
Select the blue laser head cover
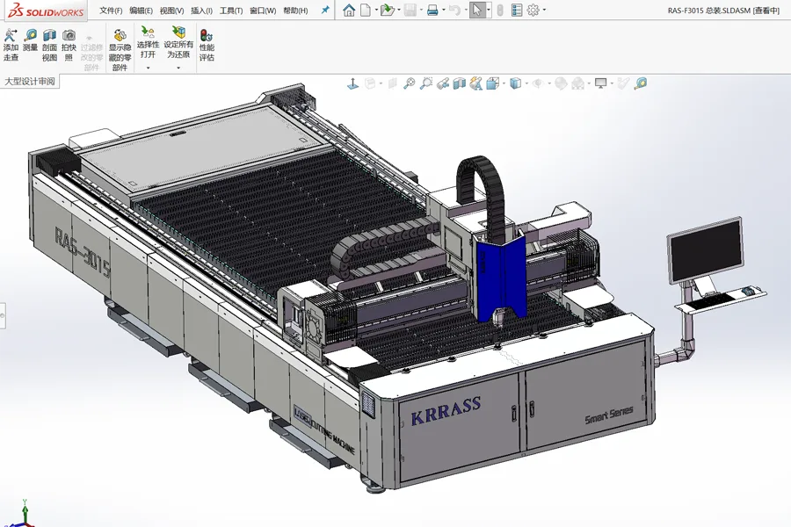tap(502, 278)
